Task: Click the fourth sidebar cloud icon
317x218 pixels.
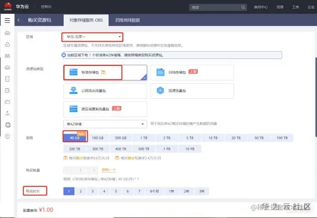Action: coord(7,67)
